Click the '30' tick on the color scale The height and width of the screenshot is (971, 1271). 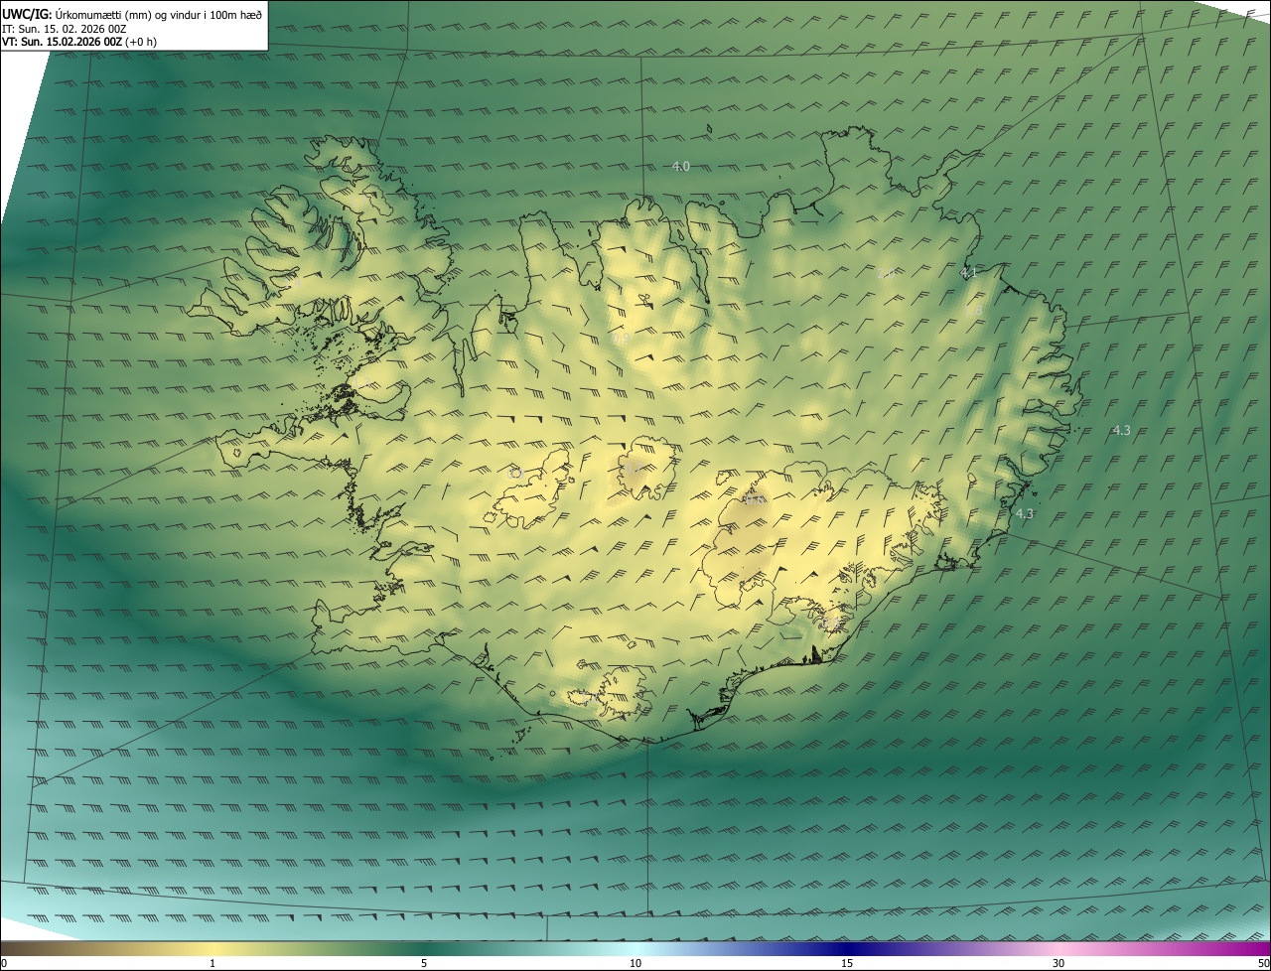1059,964
